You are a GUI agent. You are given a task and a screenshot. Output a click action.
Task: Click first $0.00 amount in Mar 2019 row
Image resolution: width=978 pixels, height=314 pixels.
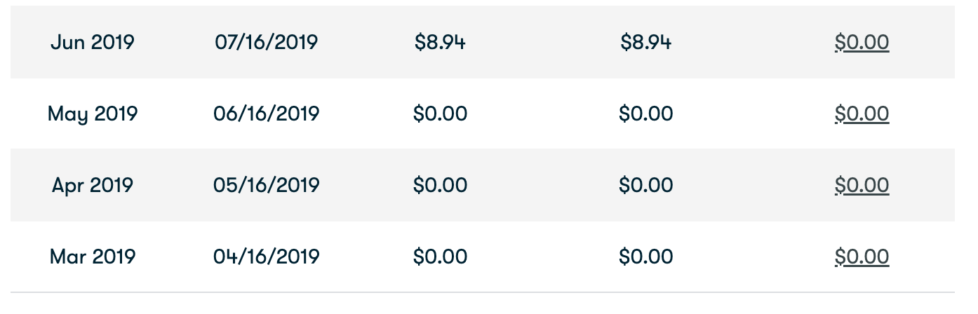(x=440, y=257)
